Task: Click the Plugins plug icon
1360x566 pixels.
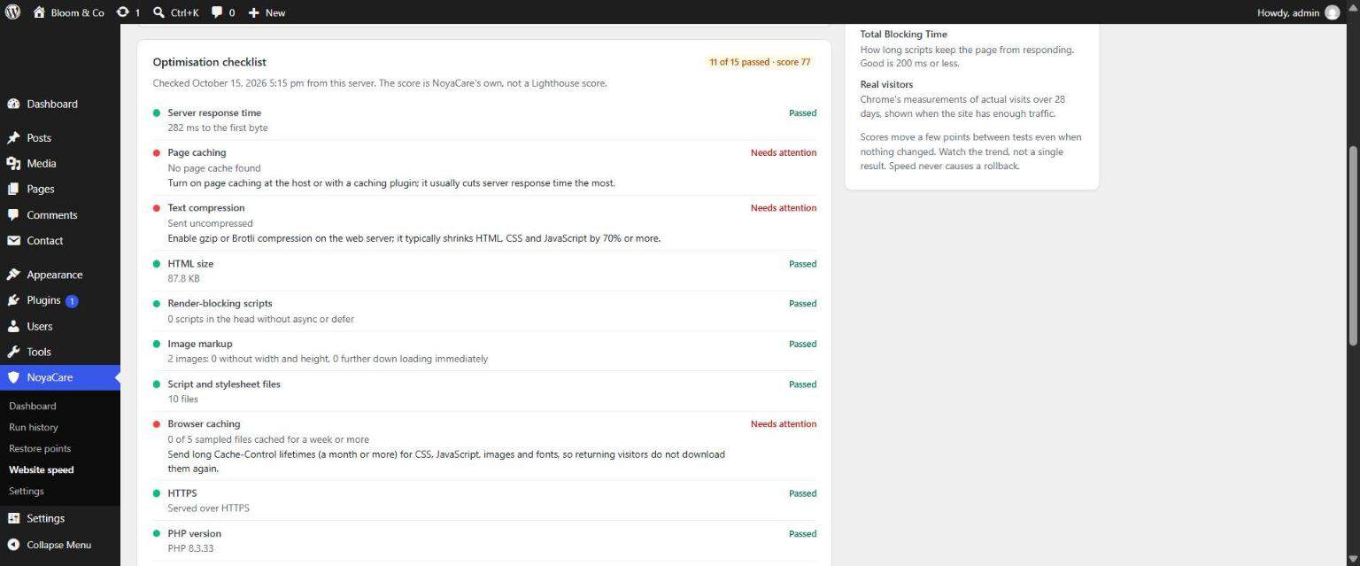Action: tap(13, 300)
